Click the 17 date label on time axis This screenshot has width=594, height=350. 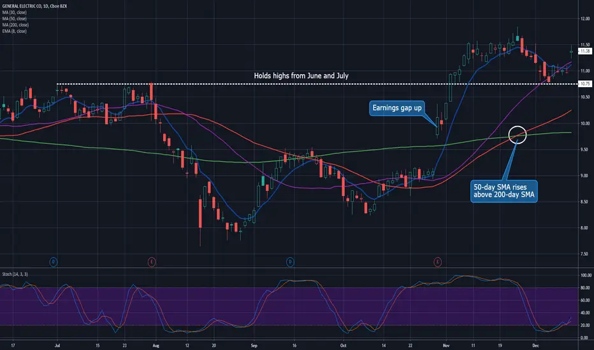(13, 346)
